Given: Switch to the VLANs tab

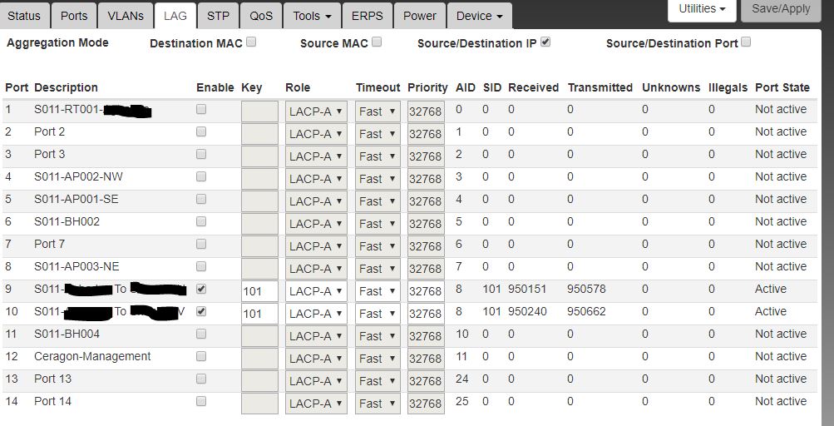Looking at the screenshot, I should (126, 16).
